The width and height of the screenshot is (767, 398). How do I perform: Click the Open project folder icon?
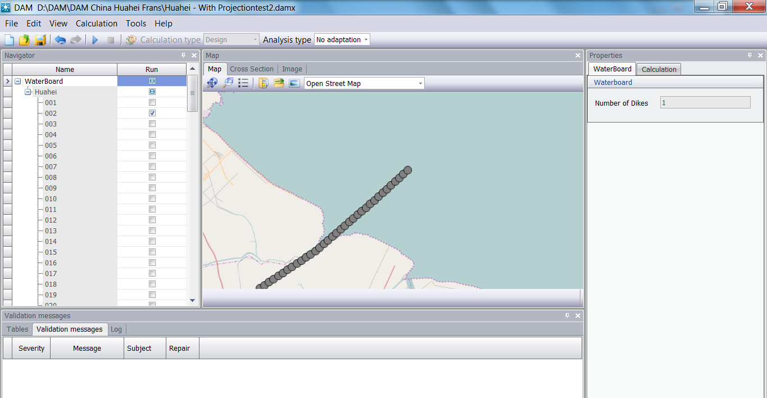click(24, 40)
